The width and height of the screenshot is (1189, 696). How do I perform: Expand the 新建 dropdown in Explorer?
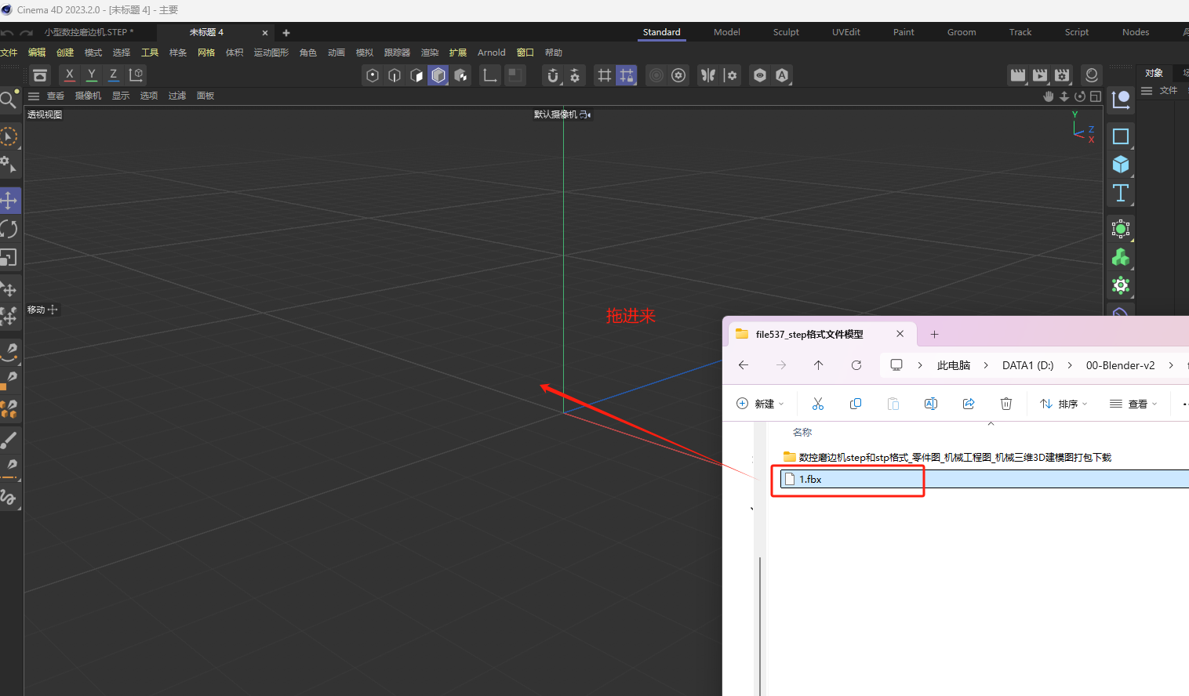click(x=760, y=404)
